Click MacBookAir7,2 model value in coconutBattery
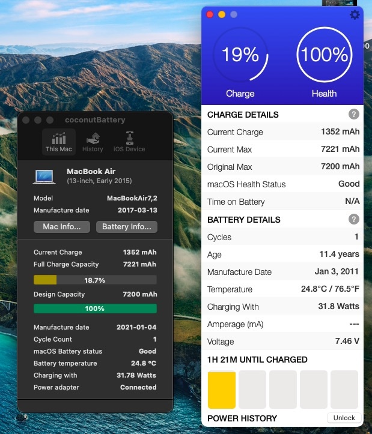372x434 pixels. coord(132,198)
